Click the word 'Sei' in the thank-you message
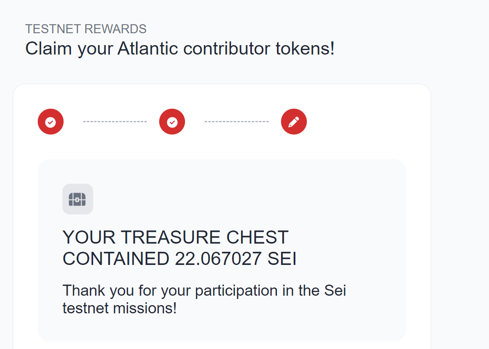Viewport: 489px width, 349px height. coord(335,291)
